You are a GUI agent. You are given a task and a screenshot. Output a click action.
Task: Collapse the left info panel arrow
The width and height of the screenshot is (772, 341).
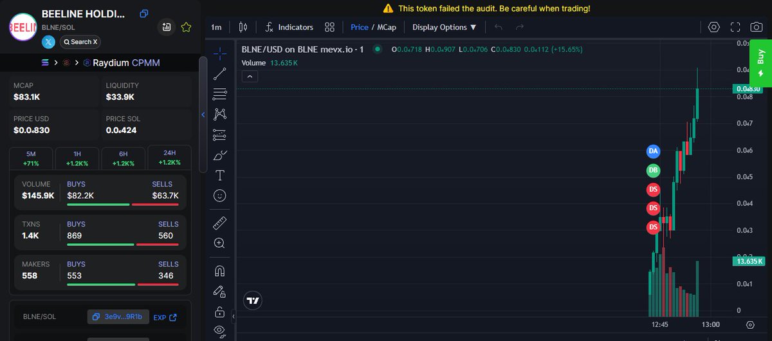click(203, 115)
